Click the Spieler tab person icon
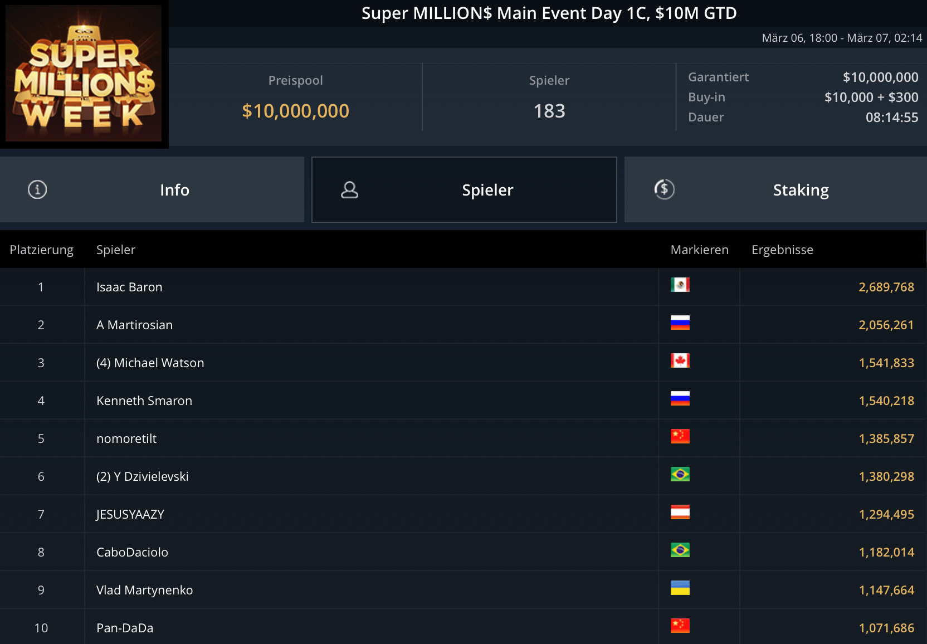927x644 pixels. click(349, 190)
